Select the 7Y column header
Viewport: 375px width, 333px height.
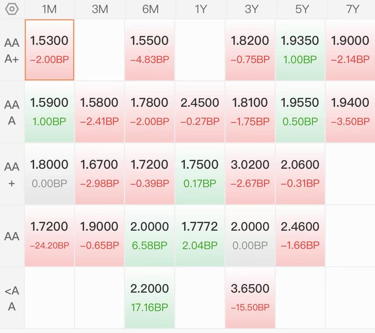click(352, 9)
